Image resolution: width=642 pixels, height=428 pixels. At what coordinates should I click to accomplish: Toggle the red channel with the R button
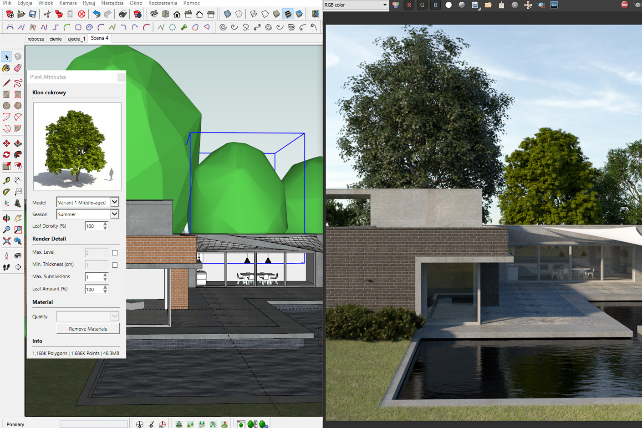(409, 5)
